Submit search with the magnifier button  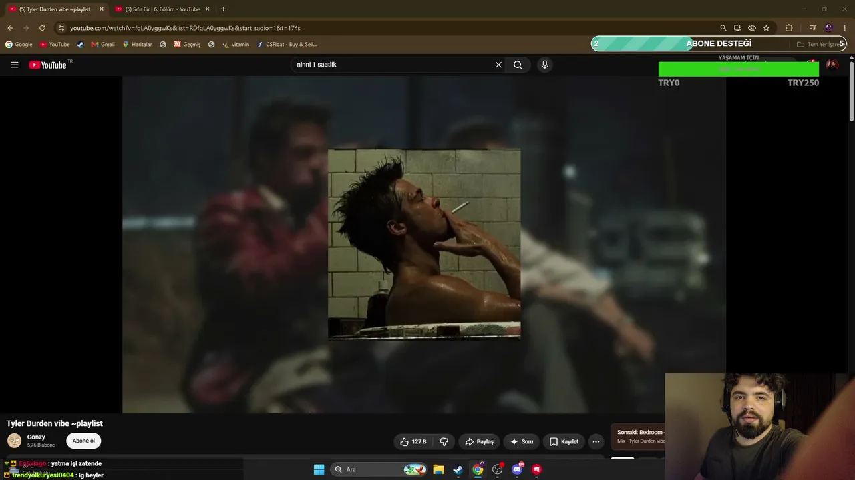pyautogui.click(x=518, y=65)
